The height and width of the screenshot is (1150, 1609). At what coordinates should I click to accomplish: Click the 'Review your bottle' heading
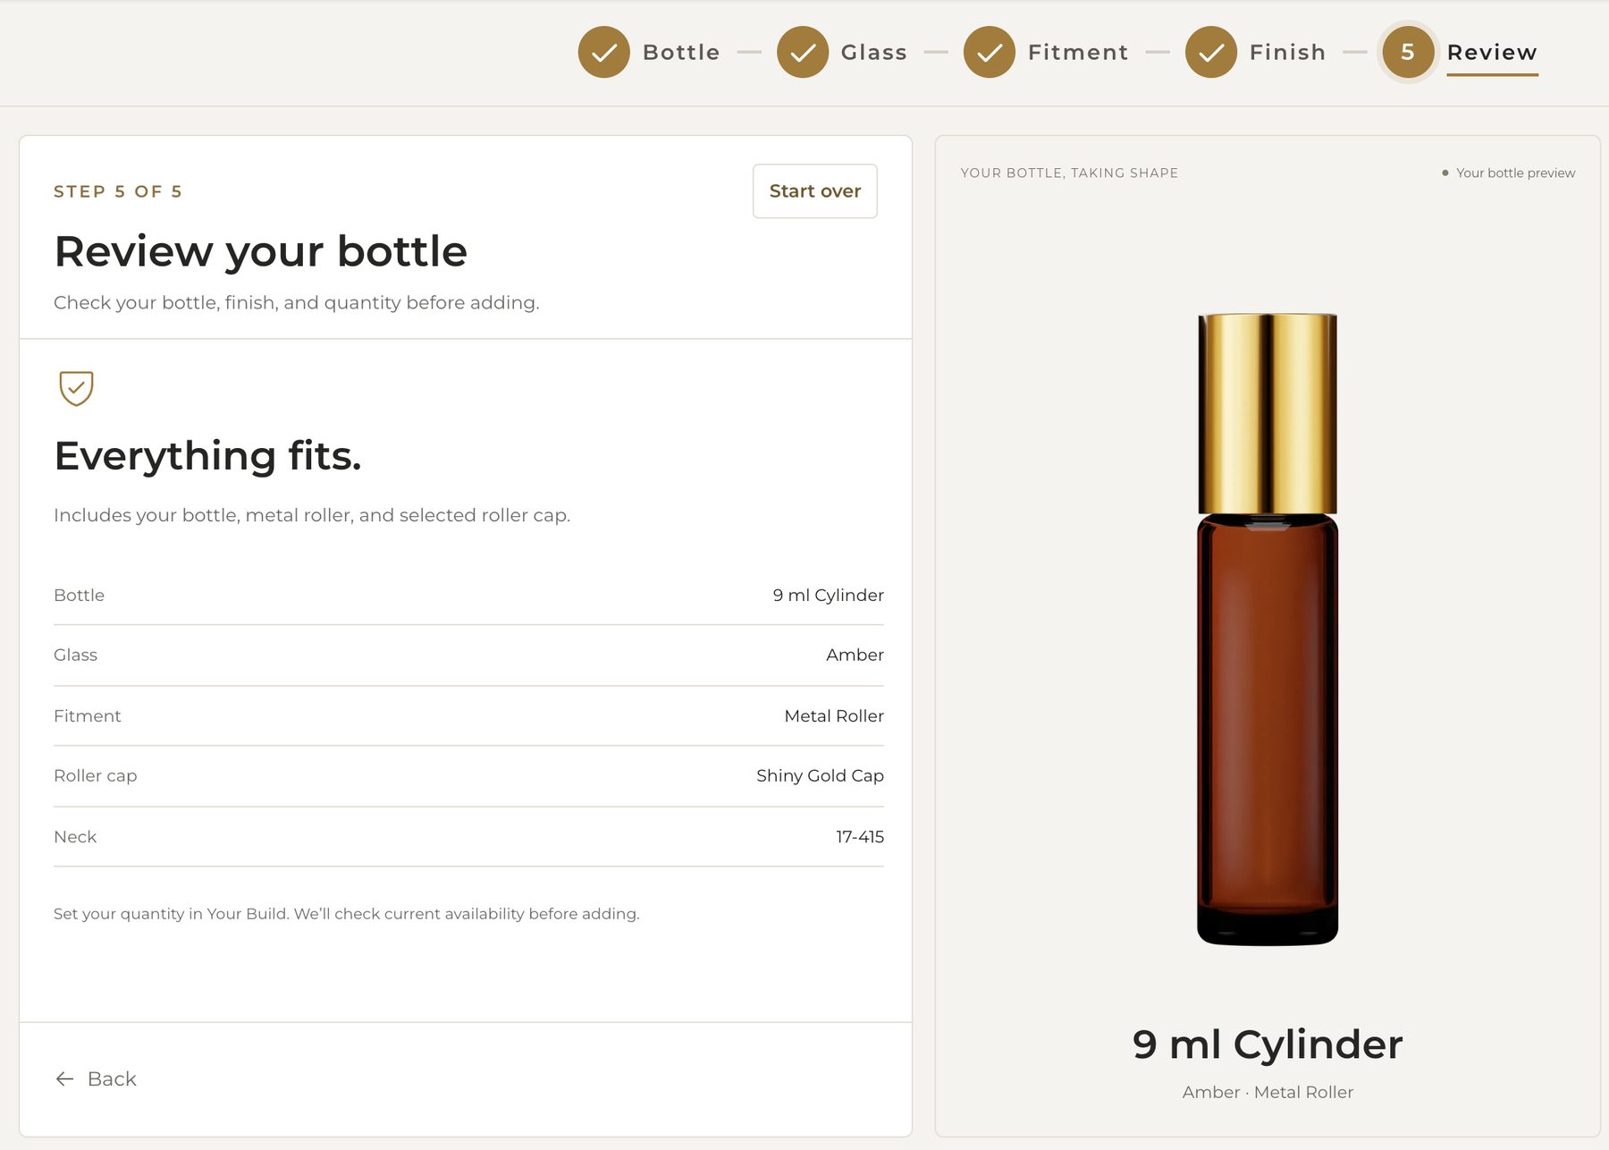pyautogui.click(x=260, y=250)
